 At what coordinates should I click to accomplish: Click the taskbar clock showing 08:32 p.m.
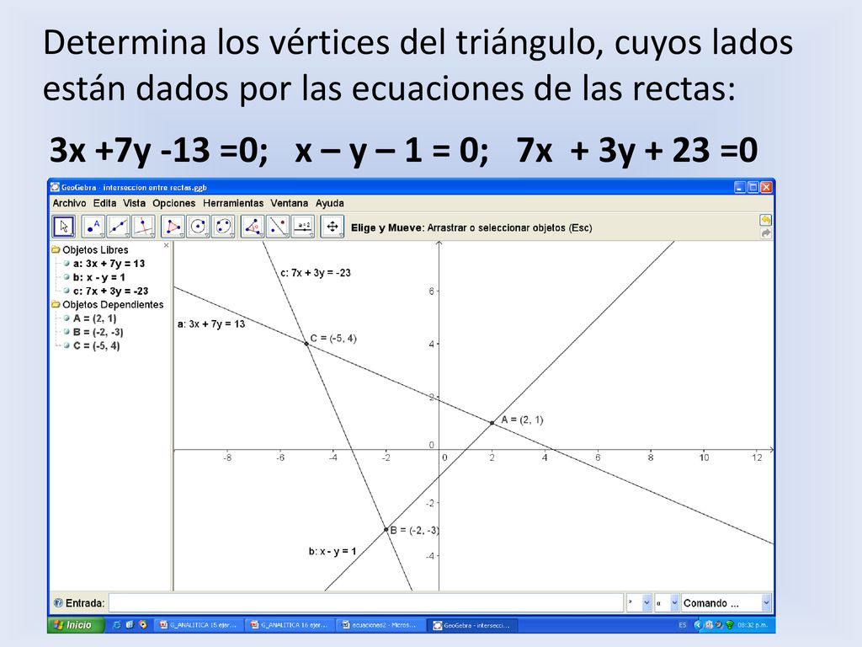pyautogui.click(x=752, y=625)
